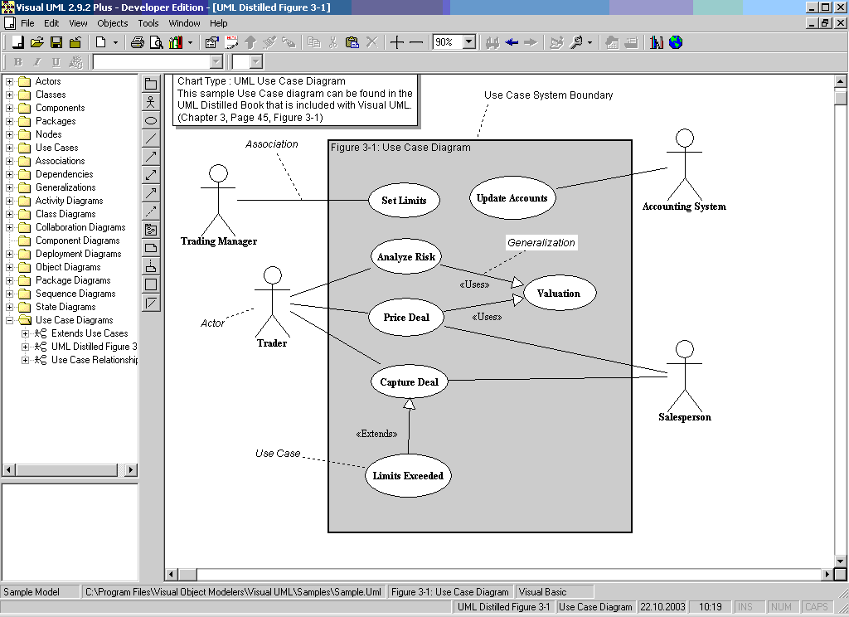Click the New diagram page icon

pyautogui.click(x=100, y=42)
